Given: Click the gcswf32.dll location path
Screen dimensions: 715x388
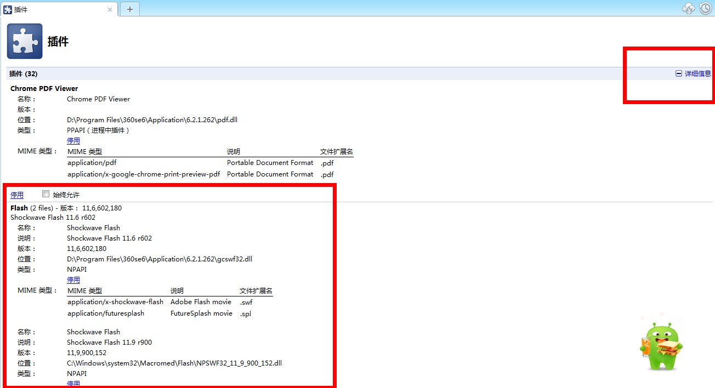Looking at the screenshot, I should pyautogui.click(x=160, y=259).
